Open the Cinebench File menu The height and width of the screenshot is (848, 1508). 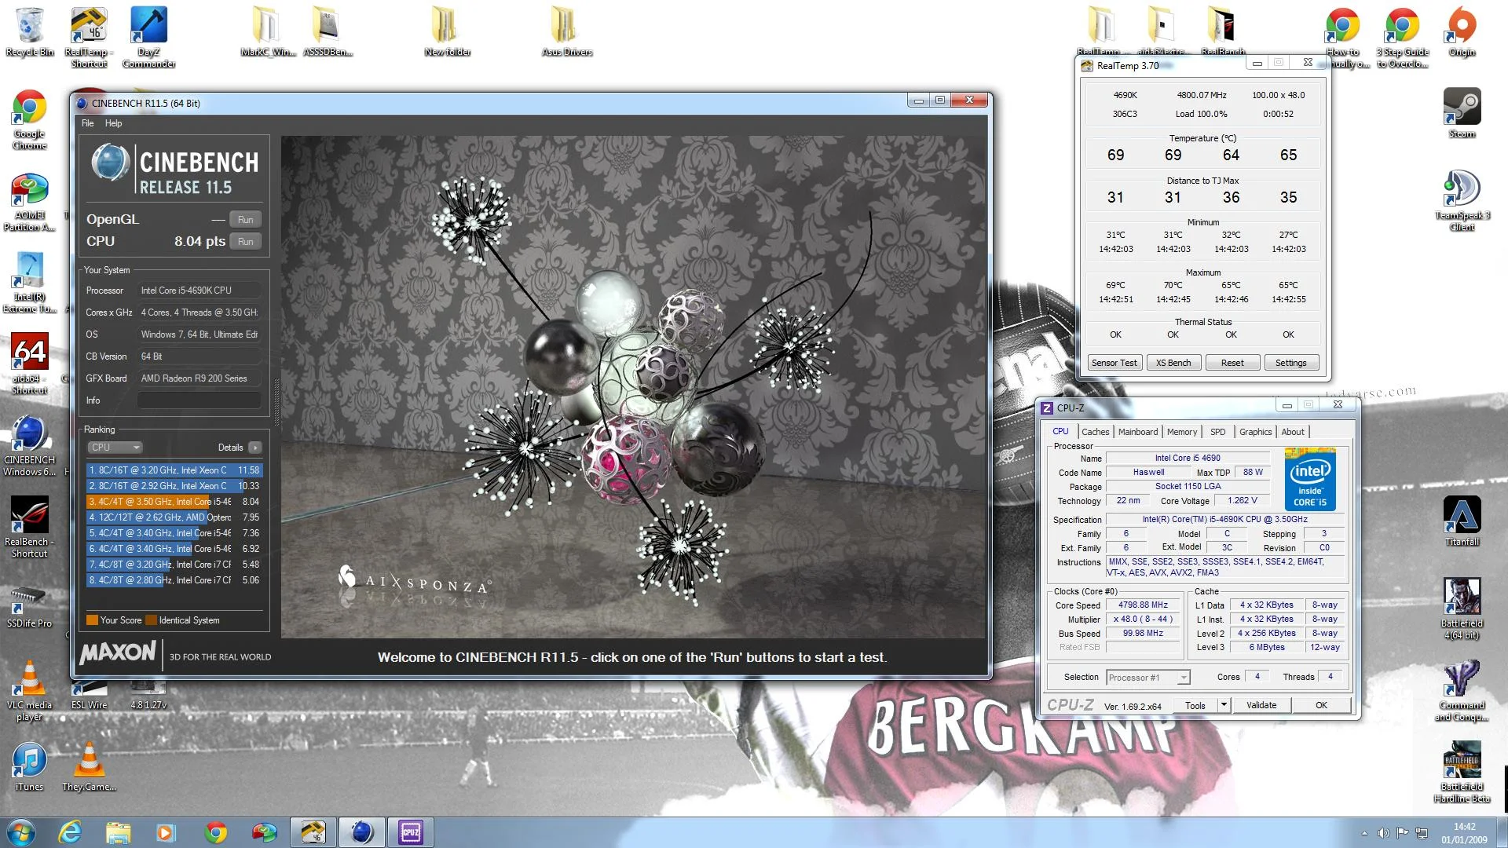[x=87, y=123]
